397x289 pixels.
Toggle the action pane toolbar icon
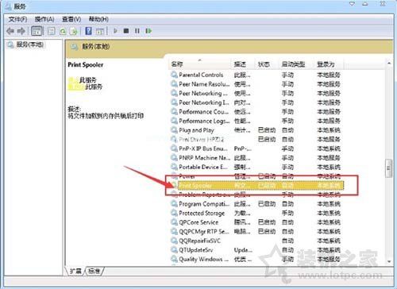tap(100, 31)
